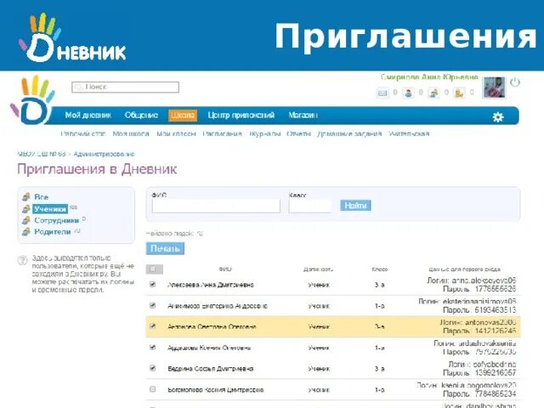Click the Печать print button
The image size is (544, 408).
point(165,248)
